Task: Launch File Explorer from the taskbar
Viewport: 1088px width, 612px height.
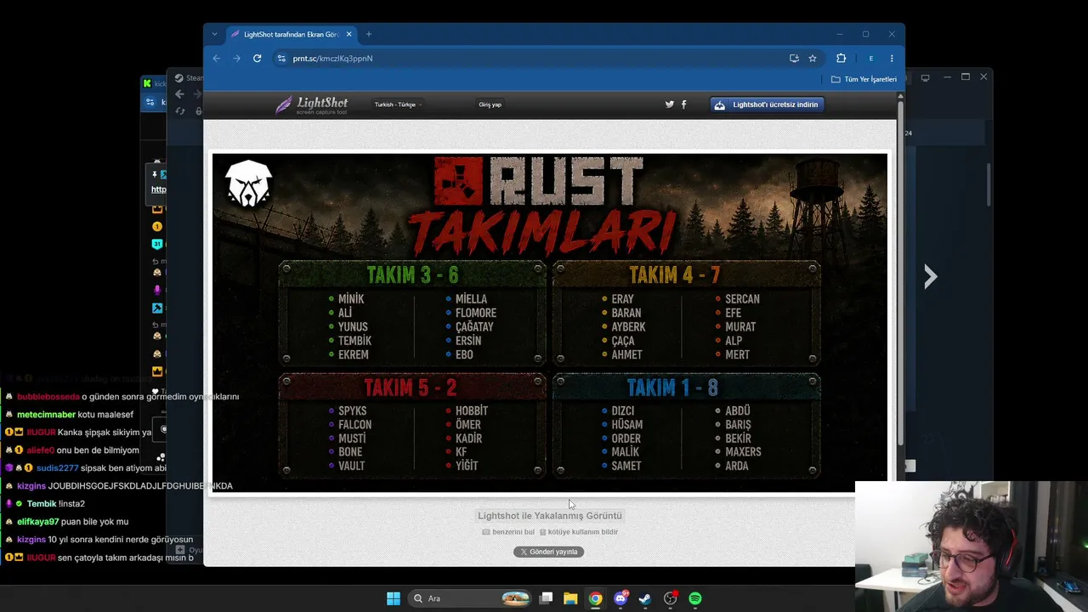Action: (570, 598)
